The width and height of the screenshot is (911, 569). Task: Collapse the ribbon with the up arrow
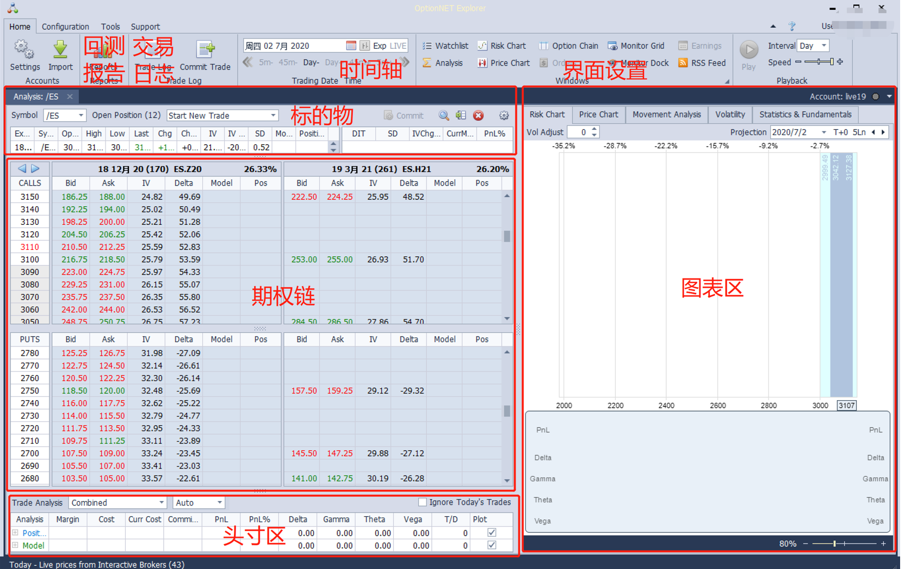[x=773, y=26]
